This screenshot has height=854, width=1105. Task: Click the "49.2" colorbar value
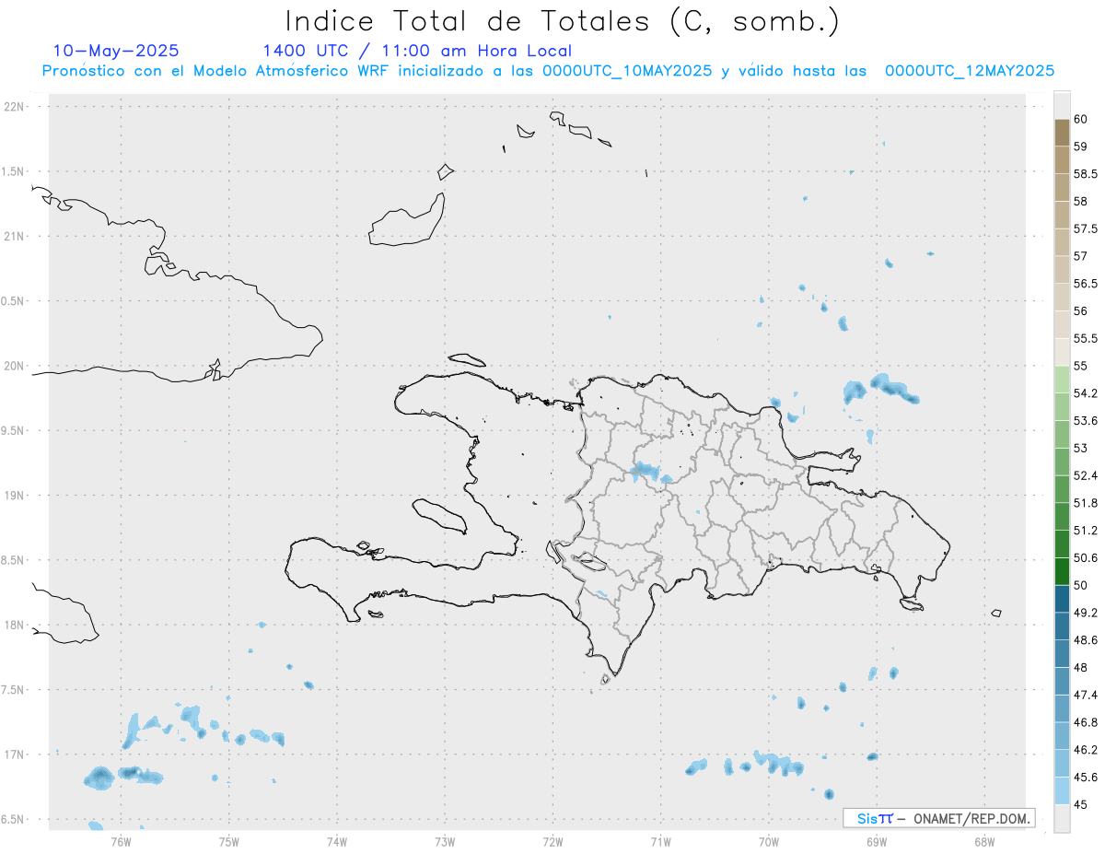pos(1085,613)
